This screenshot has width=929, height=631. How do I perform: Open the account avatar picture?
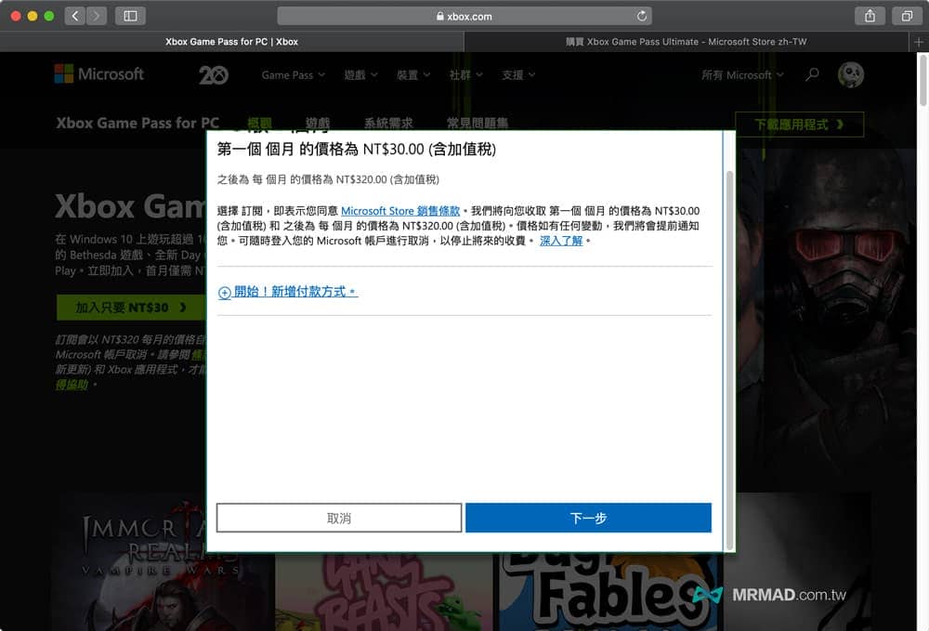coord(851,74)
